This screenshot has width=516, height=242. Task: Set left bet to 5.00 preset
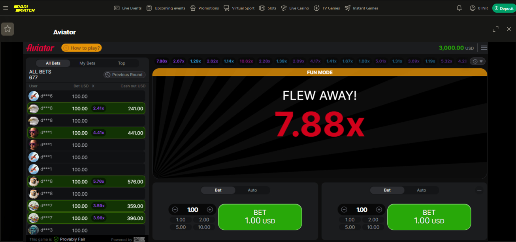(x=181, y=227)
